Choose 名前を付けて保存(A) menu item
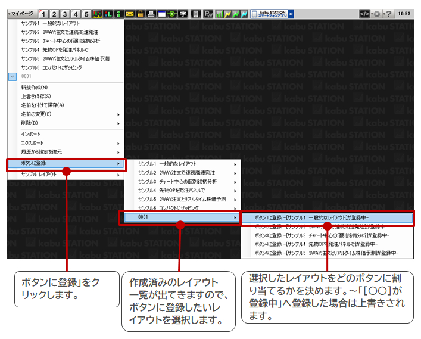421x339 pixels. tap(66, 105)
